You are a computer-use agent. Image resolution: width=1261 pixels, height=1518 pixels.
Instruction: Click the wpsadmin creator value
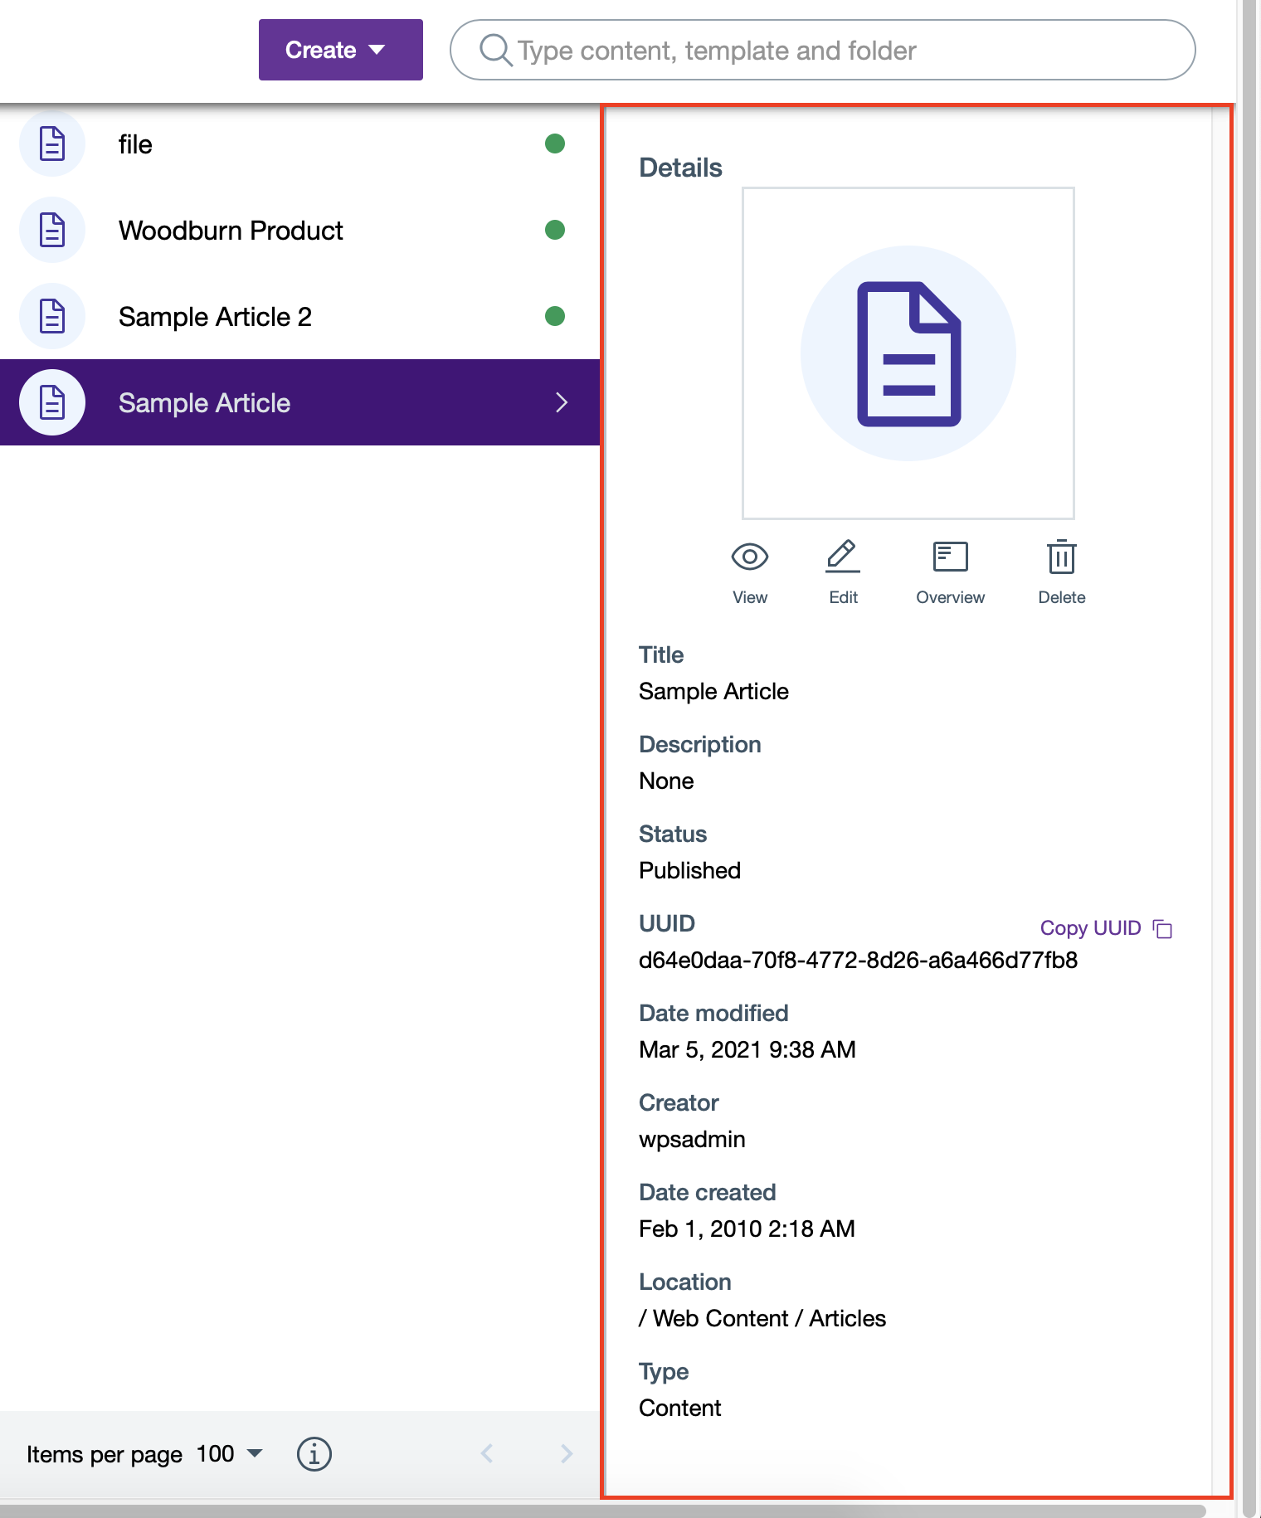692,1140
